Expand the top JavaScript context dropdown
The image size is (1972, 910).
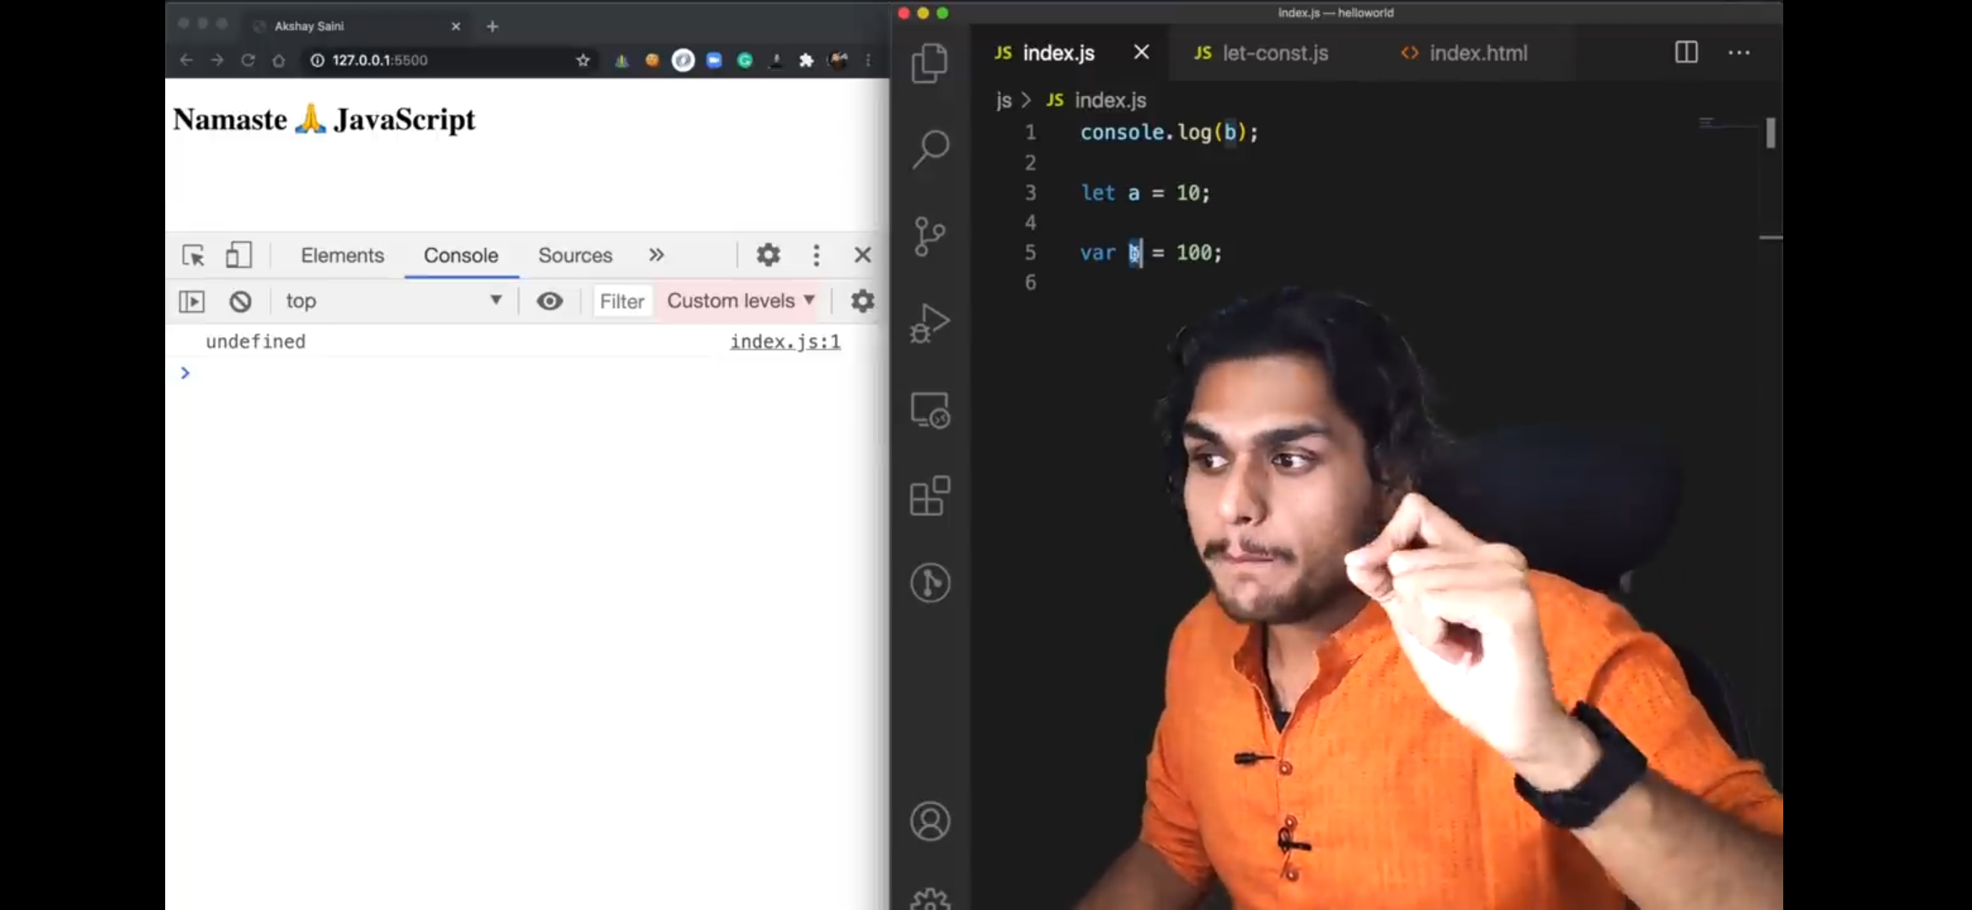coord(393,301)
